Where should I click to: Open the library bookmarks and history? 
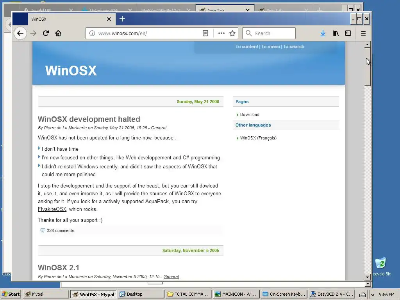[336, 34]
